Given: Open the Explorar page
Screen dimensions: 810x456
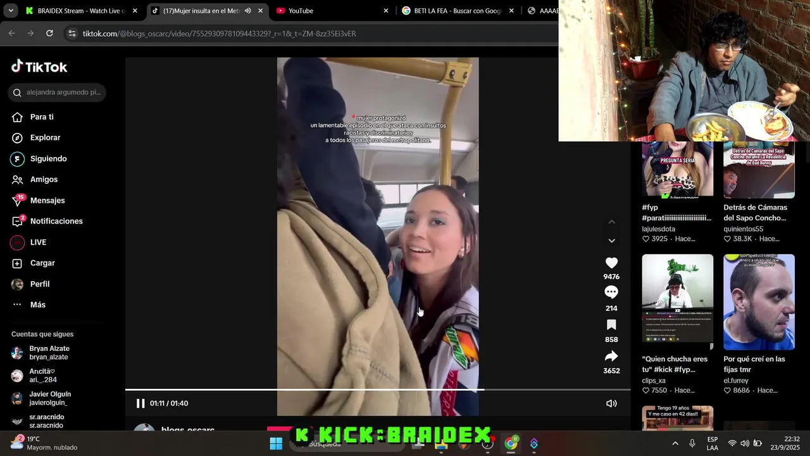Looking at the screenshot, I should pyautogui.click(x=45, y=137).
